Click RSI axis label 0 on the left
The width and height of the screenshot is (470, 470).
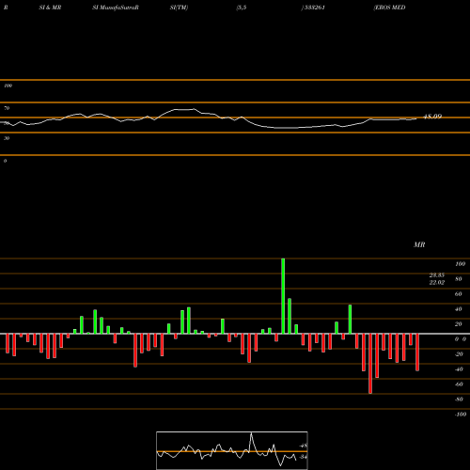point(5,161)
